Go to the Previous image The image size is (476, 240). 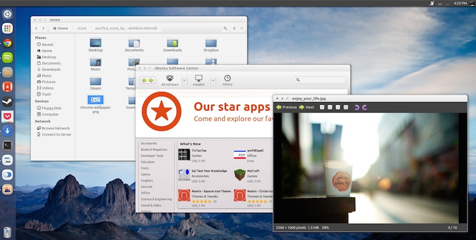point(286,108)
